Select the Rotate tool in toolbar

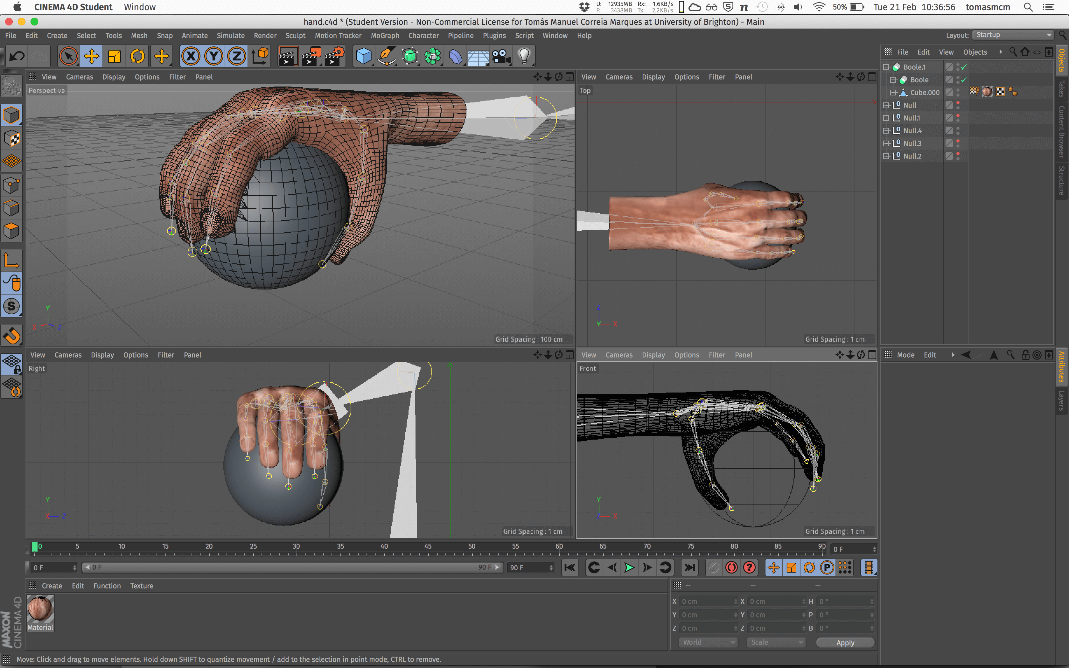pos(137,56)
